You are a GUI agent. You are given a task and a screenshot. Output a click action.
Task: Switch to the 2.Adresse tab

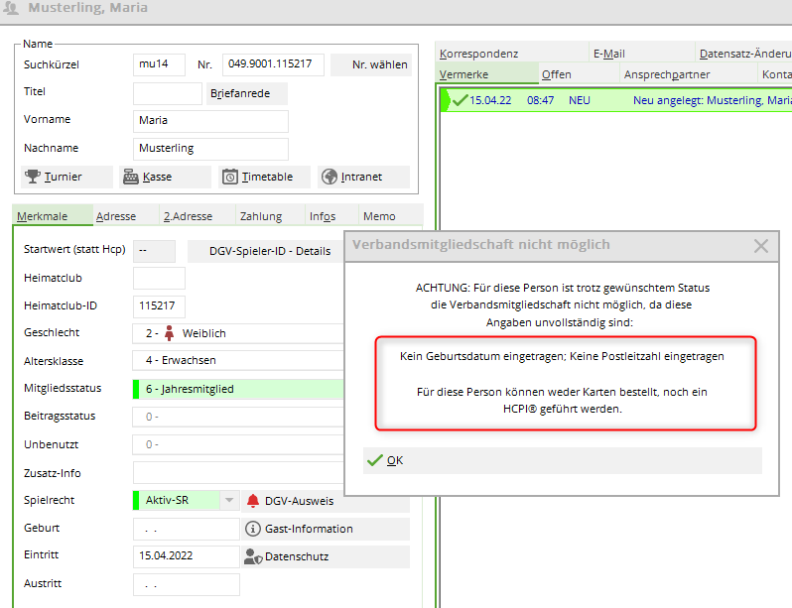coord(198,215)
